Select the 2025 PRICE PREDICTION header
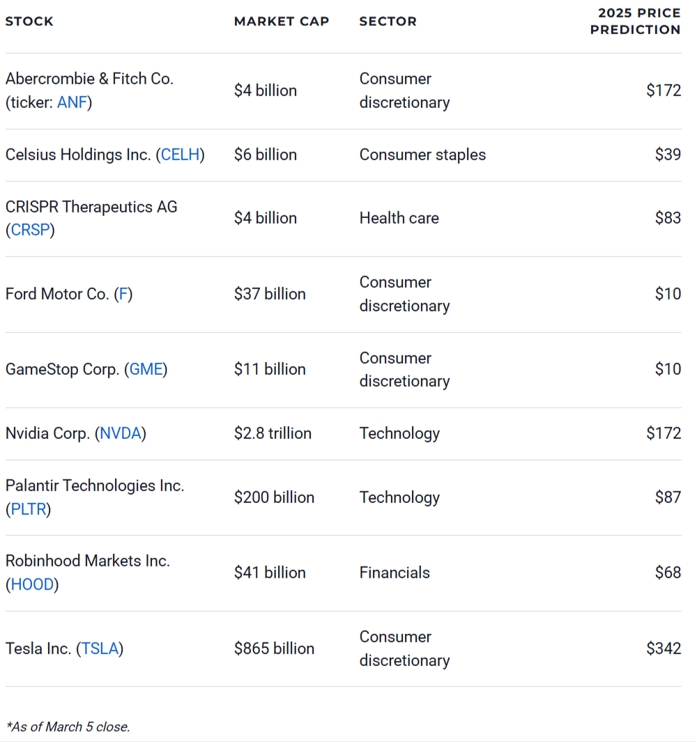The width and height of the screenshot is (697, 742). click(635, 22)
